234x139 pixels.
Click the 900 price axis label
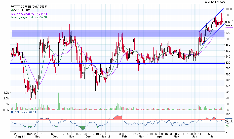tap(228, 39)
